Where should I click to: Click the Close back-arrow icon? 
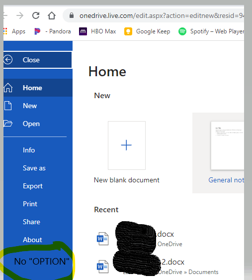8,60
